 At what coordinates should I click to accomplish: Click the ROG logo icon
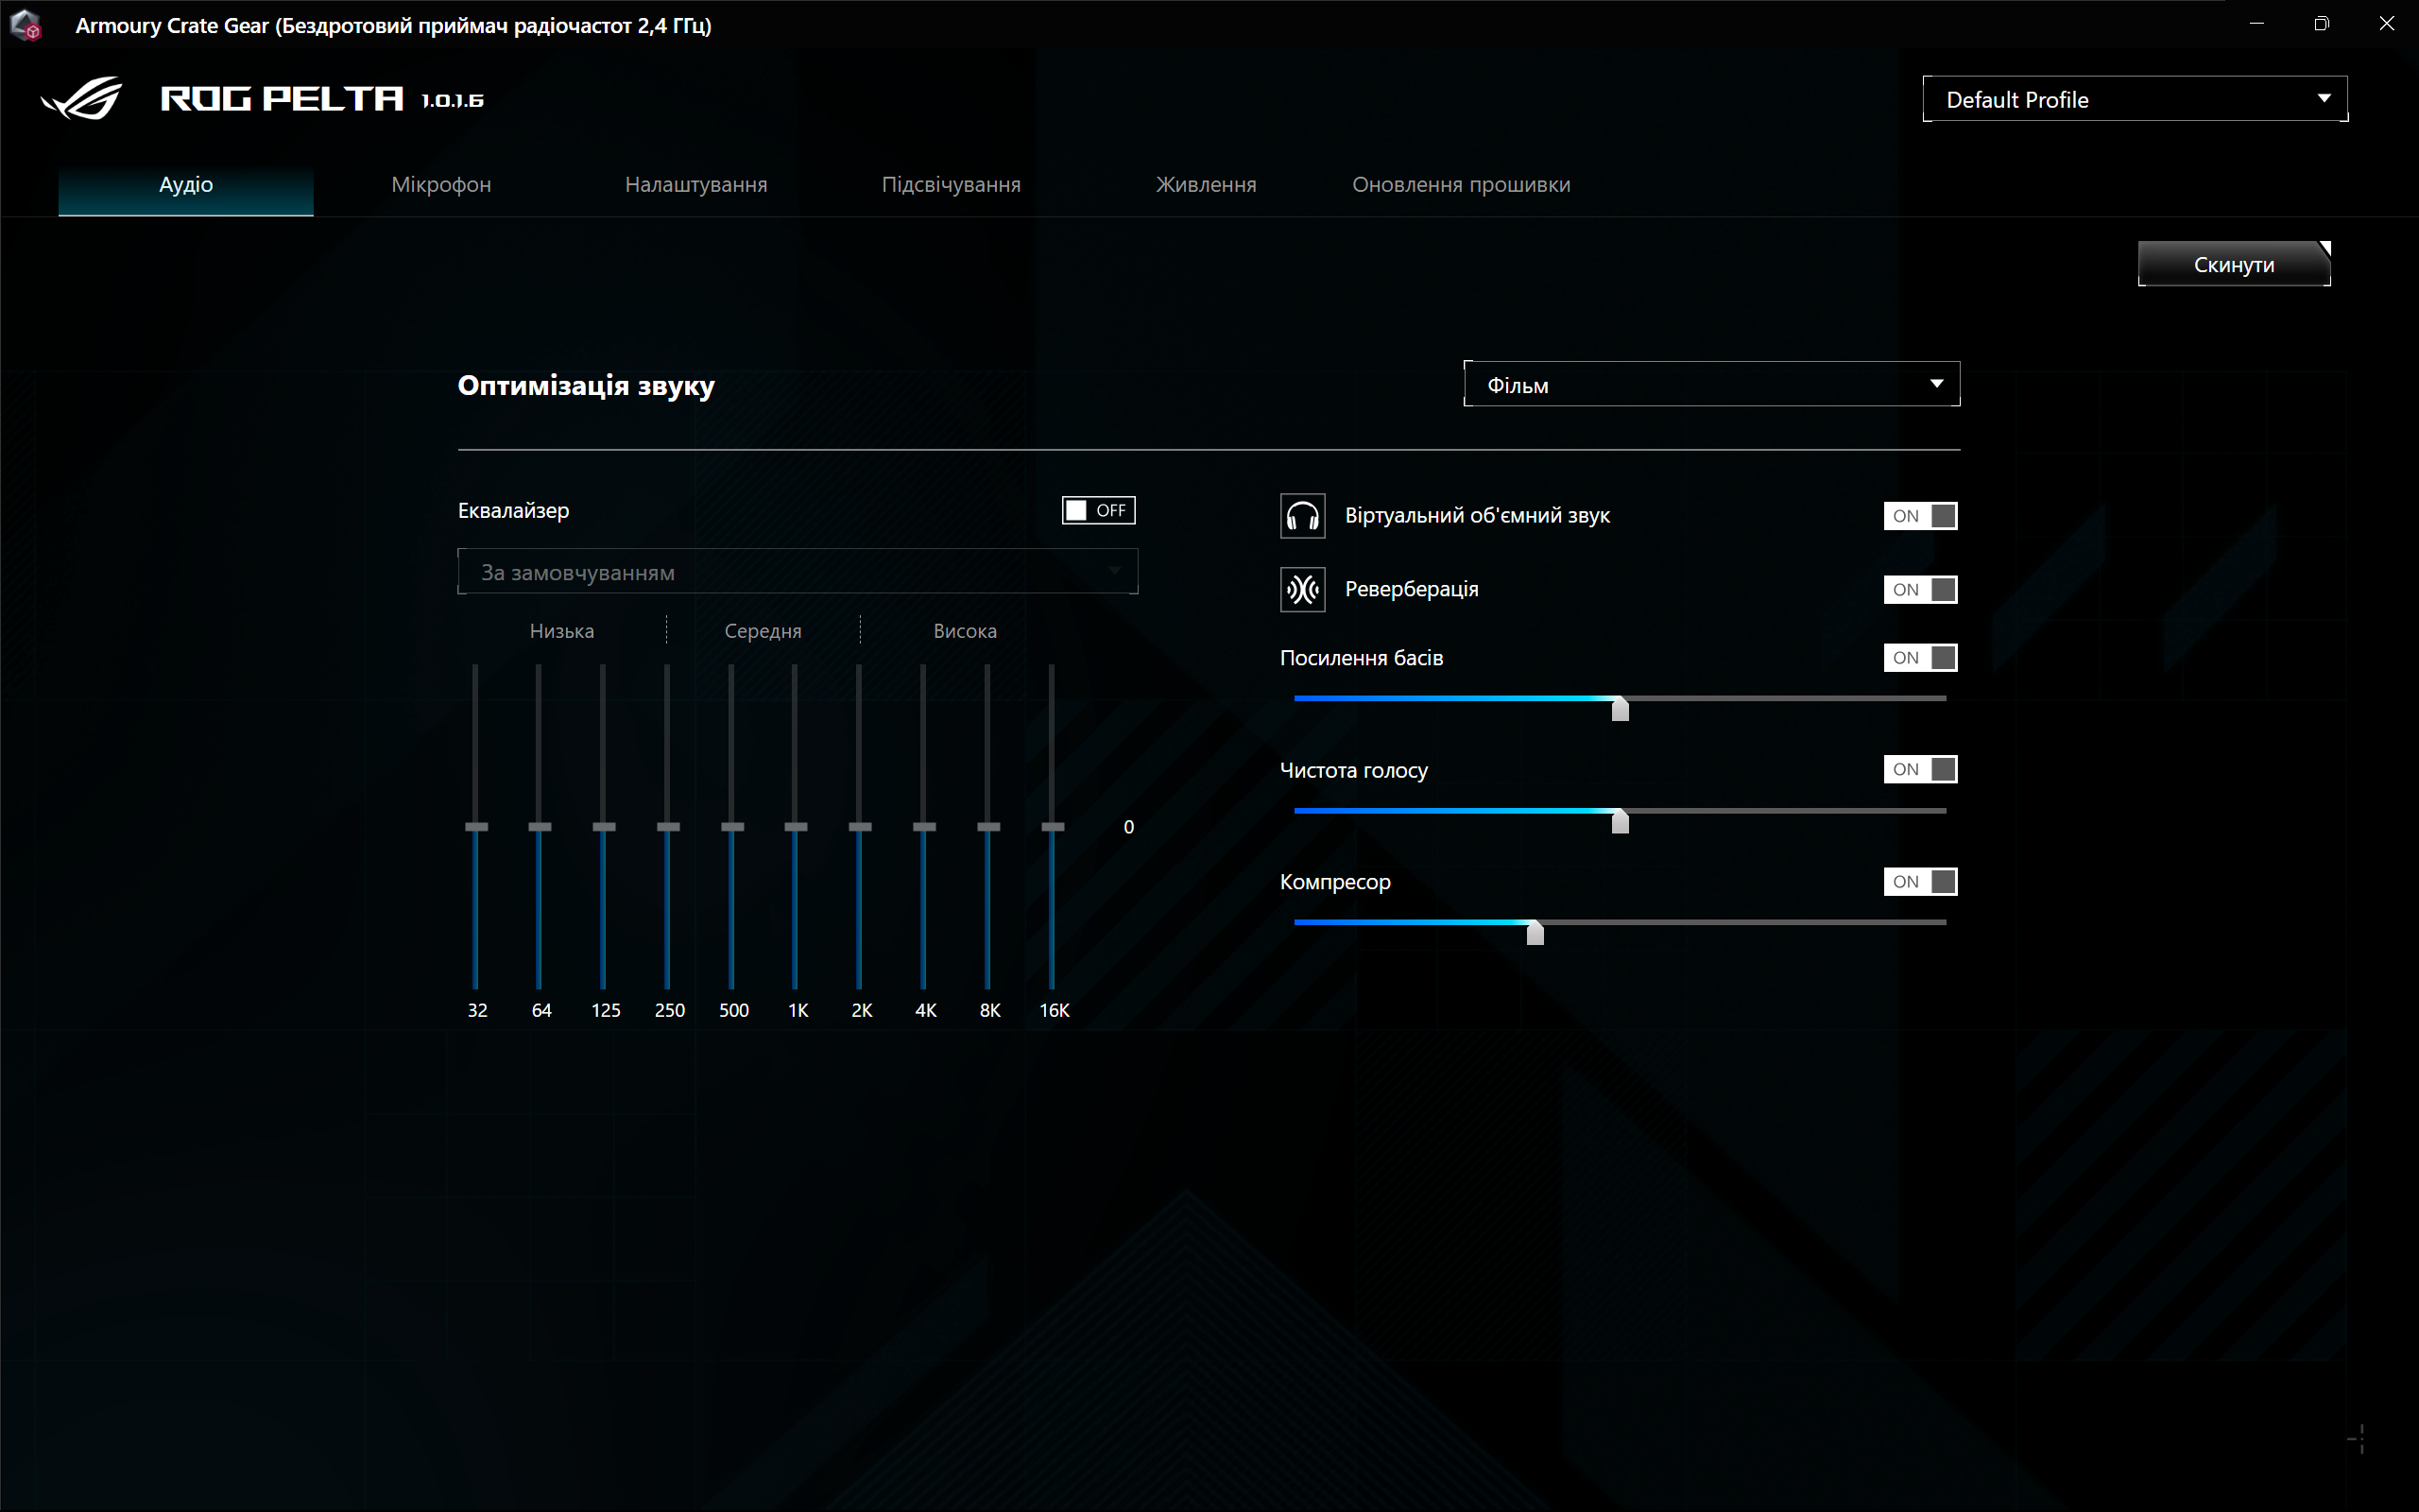pos(82,98)
